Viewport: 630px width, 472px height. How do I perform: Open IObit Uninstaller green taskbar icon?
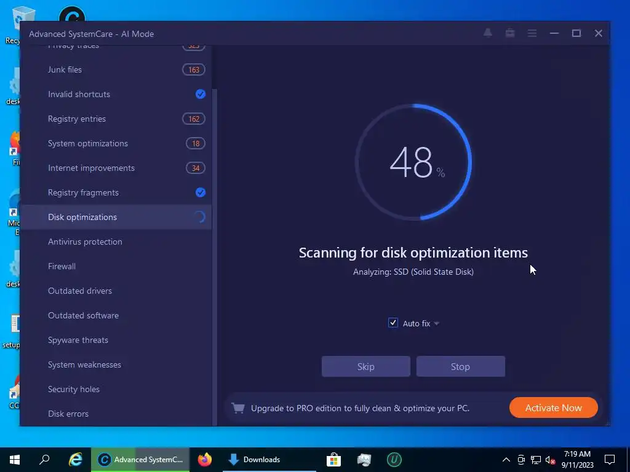coord(394,460)
